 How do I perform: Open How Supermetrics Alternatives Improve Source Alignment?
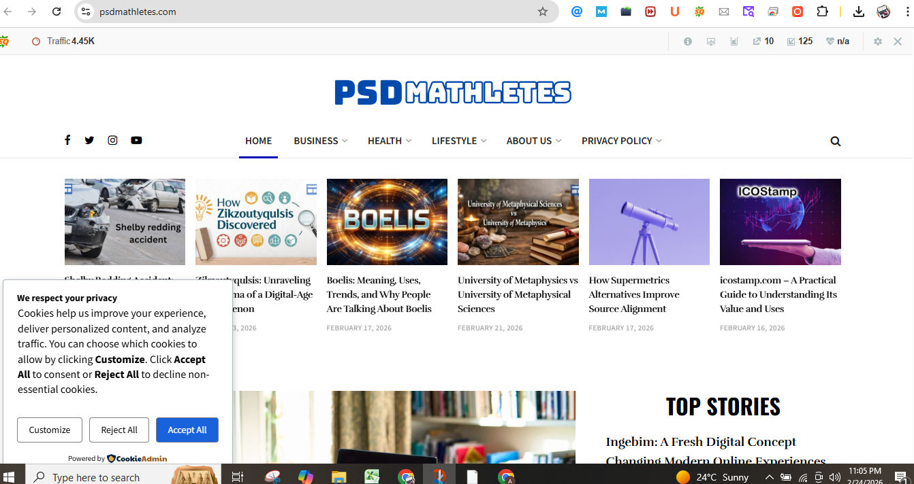pos(634,294)
